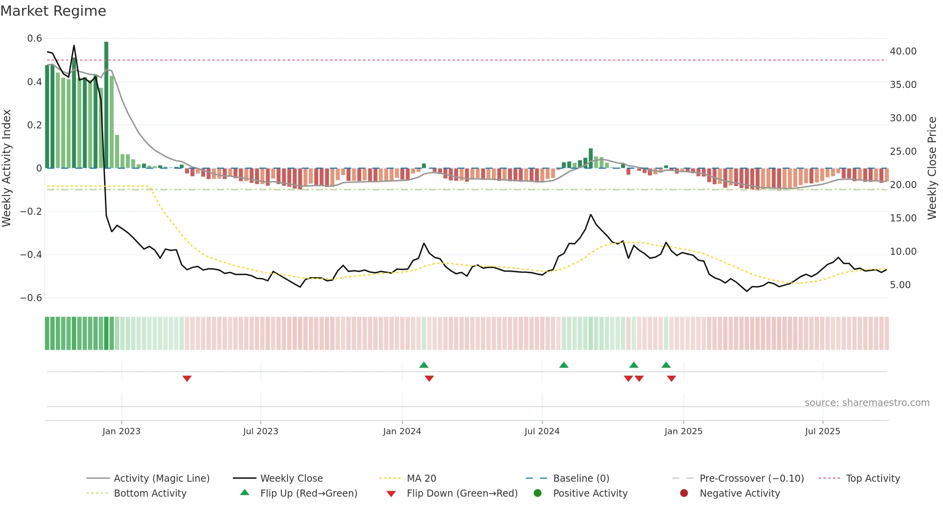Toggle the Pre-Crossover (−0.10) legend entry
Screen dimensions: 943x530
point(738,478)
